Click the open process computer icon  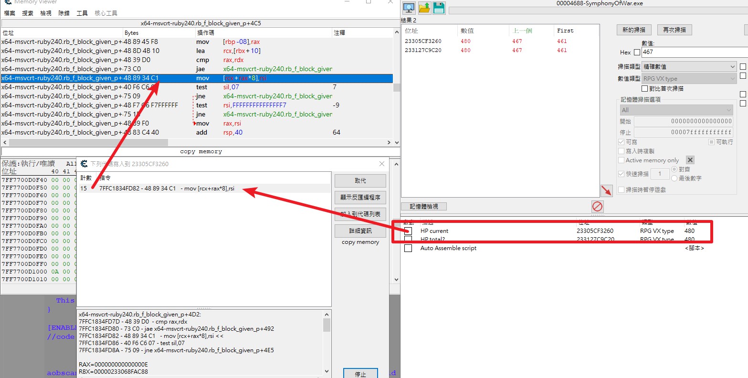(x=409, y=8)
